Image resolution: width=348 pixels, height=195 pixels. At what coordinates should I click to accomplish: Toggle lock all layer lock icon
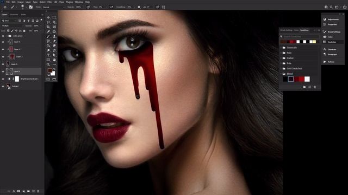pos(24,31)
